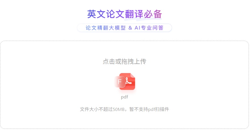Click the "上传" characters in the upload prompt
Viewport: 250px width, 130px height.
click(x=140, y=61)
